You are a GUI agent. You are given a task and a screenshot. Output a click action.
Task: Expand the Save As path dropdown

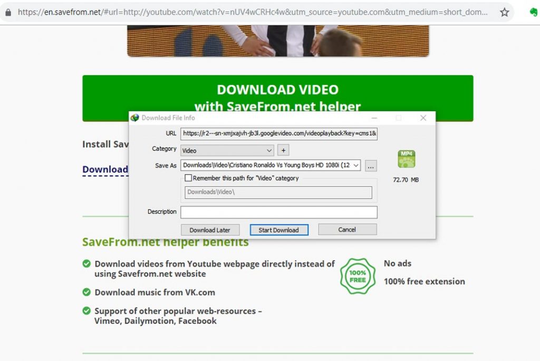pos(355,165)
